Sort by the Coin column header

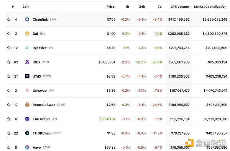tap(26, 6)
